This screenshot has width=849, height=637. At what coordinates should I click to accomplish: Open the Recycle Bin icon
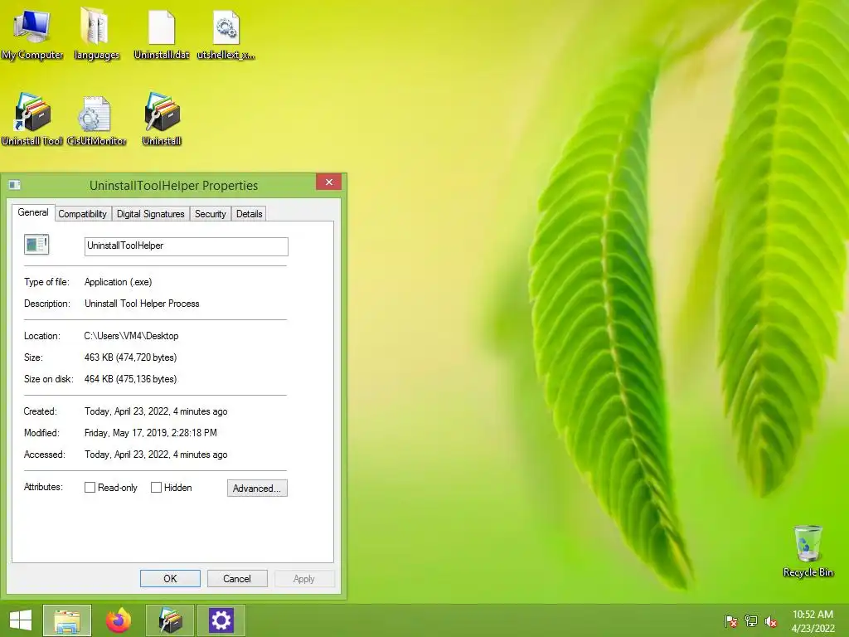pos(808,551)
